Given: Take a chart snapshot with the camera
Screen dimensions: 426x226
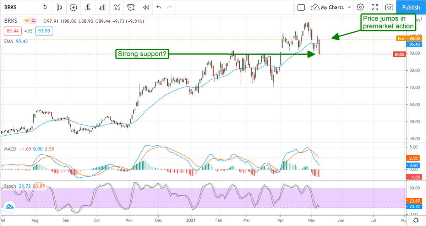Looking at the screenshot, I should (x=389, y=7).
